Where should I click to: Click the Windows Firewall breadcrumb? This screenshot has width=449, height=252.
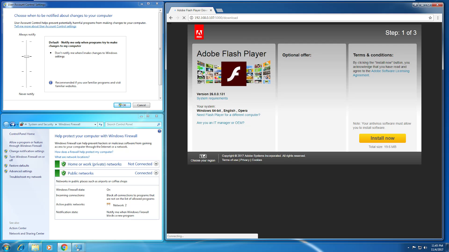(x=69, y=124)
